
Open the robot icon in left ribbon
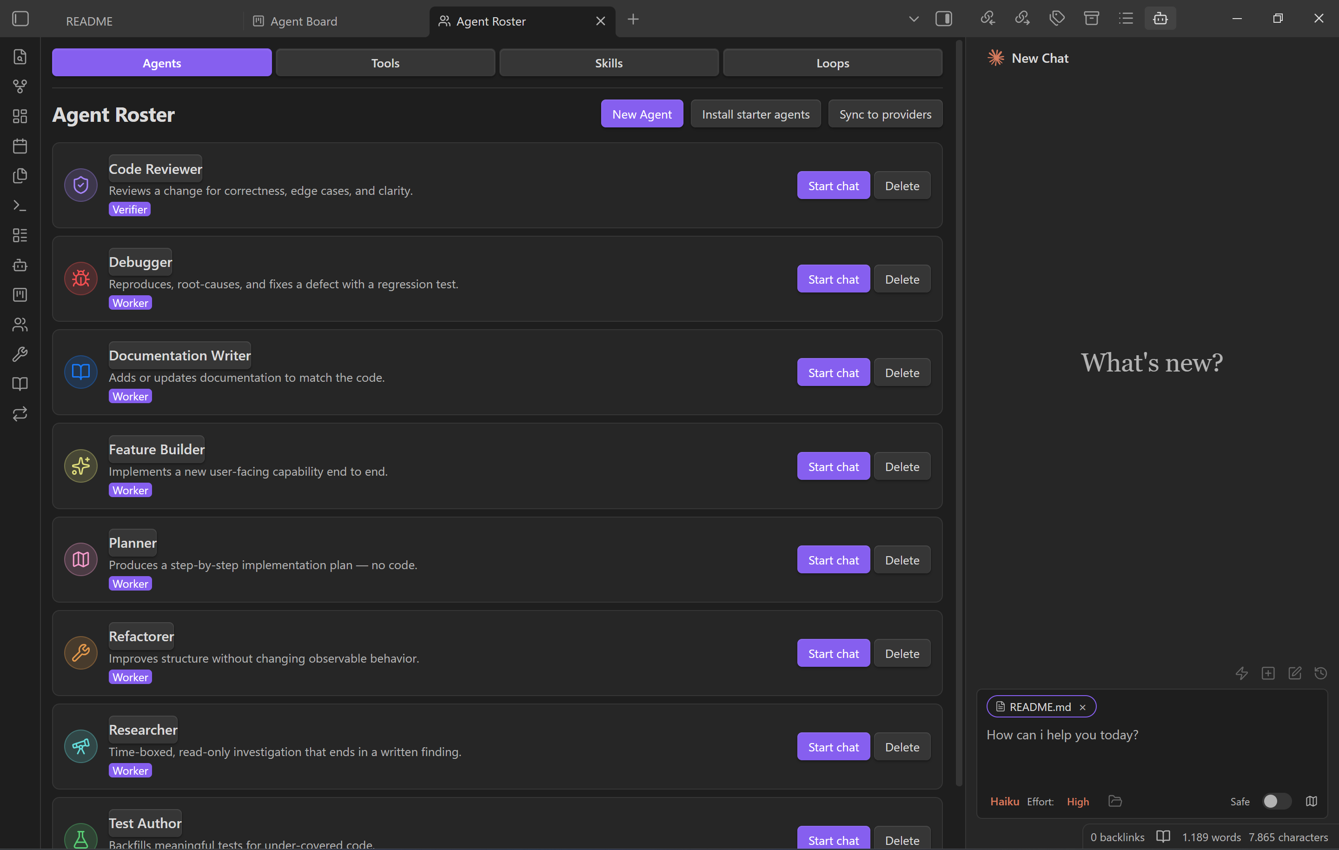tap(20, 265)
